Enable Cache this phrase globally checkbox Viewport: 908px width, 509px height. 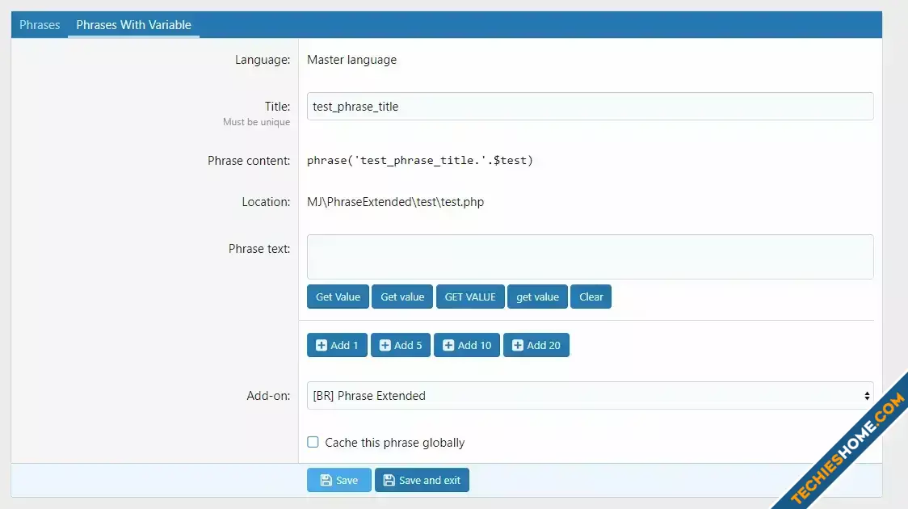(x=313, y=443)
